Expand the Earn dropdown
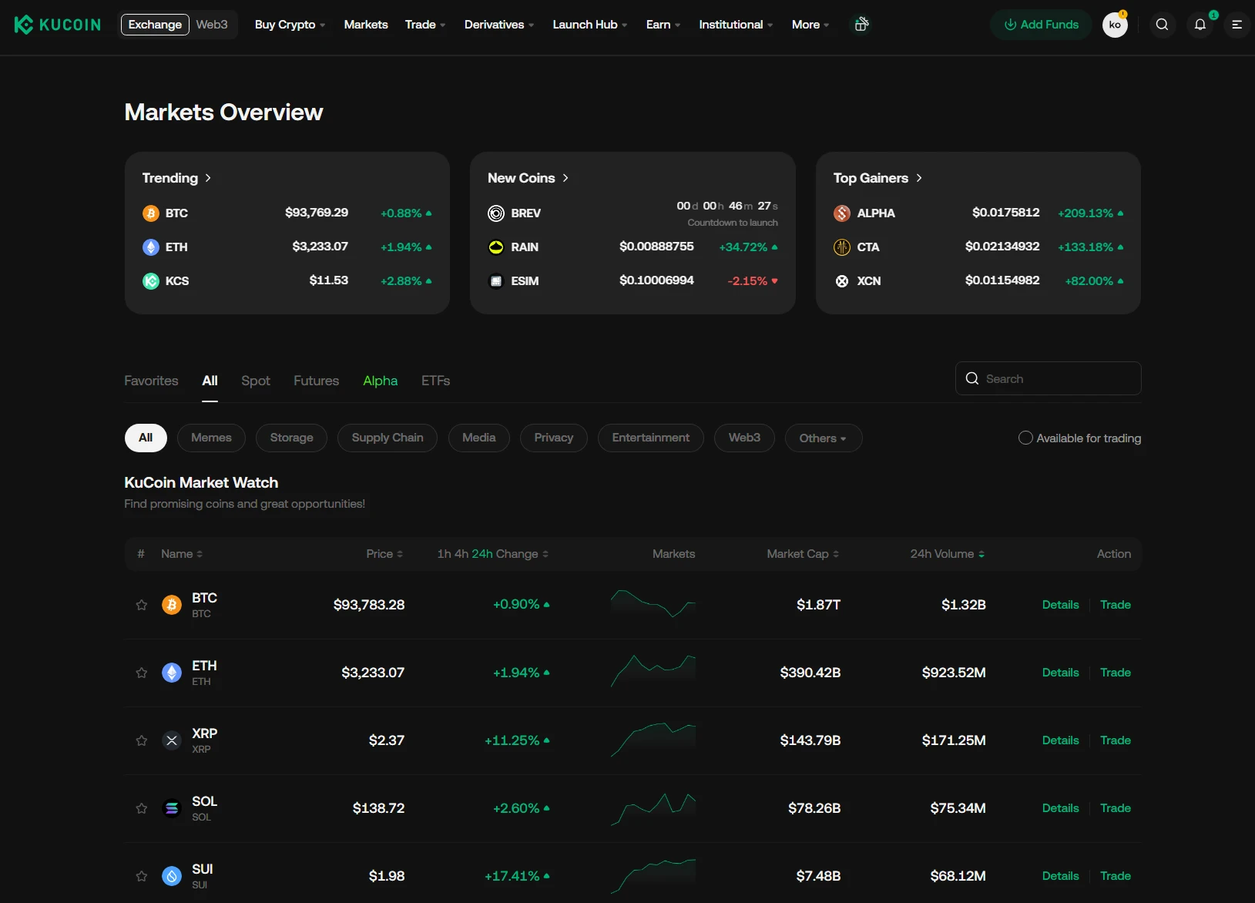This screenshot has width=1255, height=903. [x=663, y=25]
